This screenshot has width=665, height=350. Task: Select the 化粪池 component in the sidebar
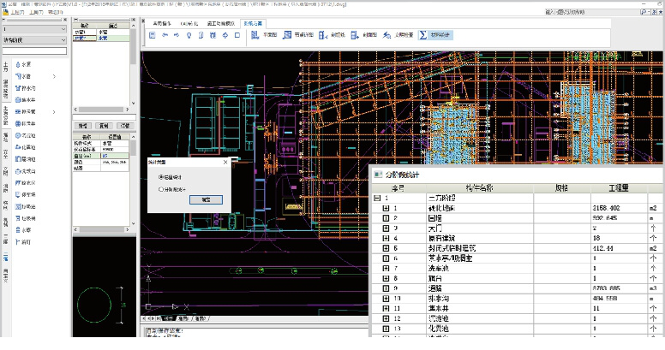coord(26,147)
